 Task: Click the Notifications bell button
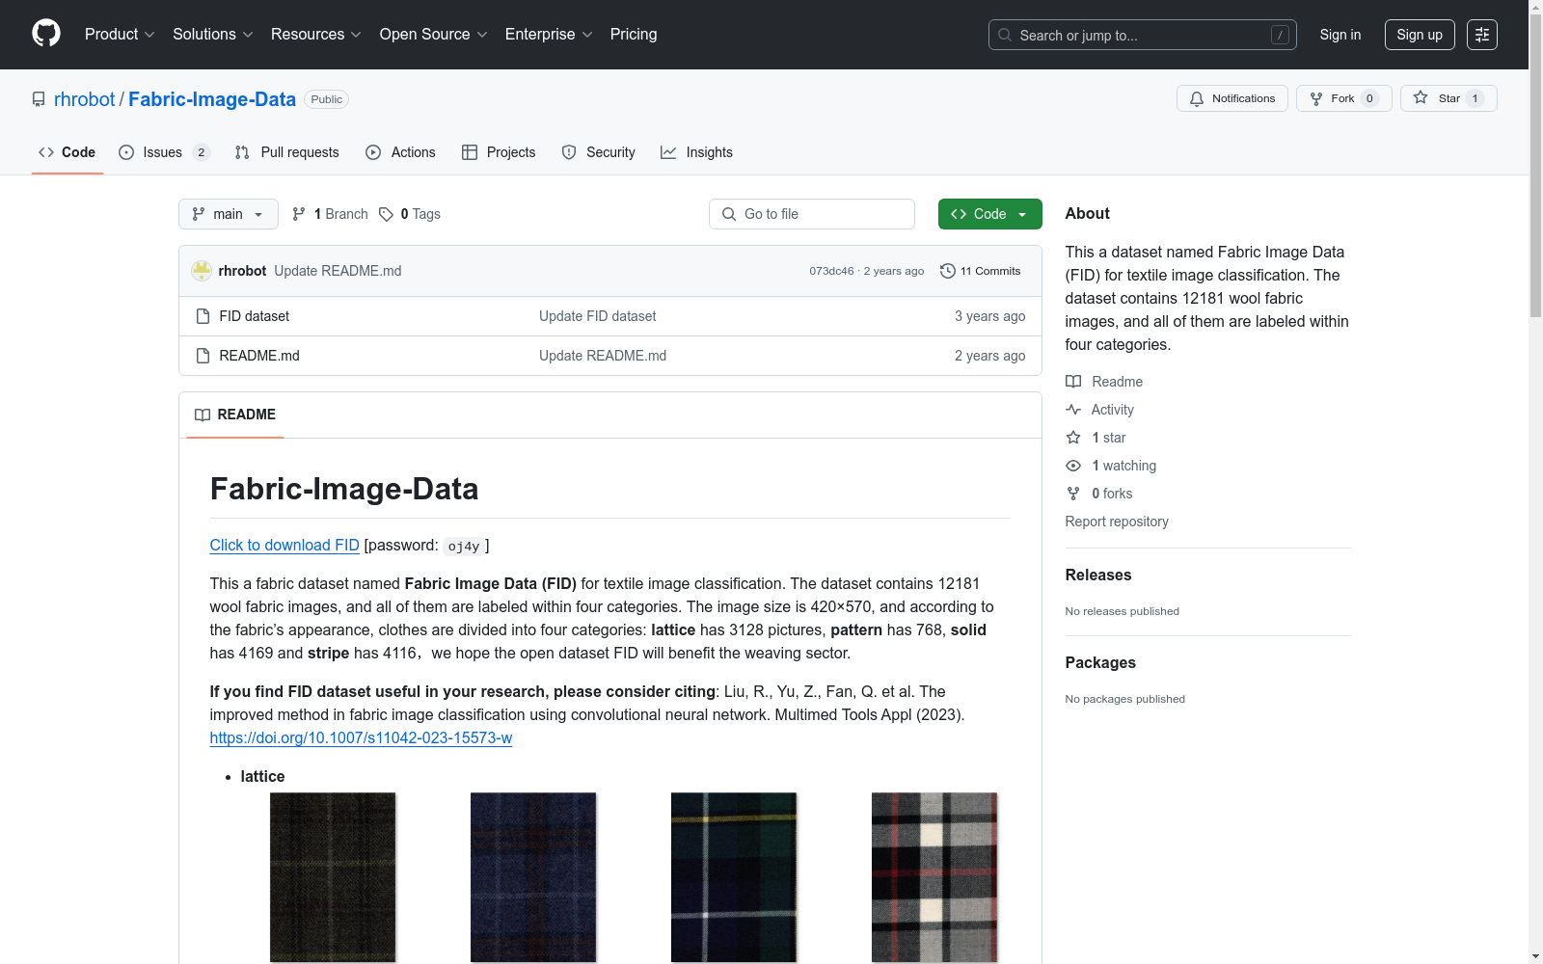point(1232,98)
